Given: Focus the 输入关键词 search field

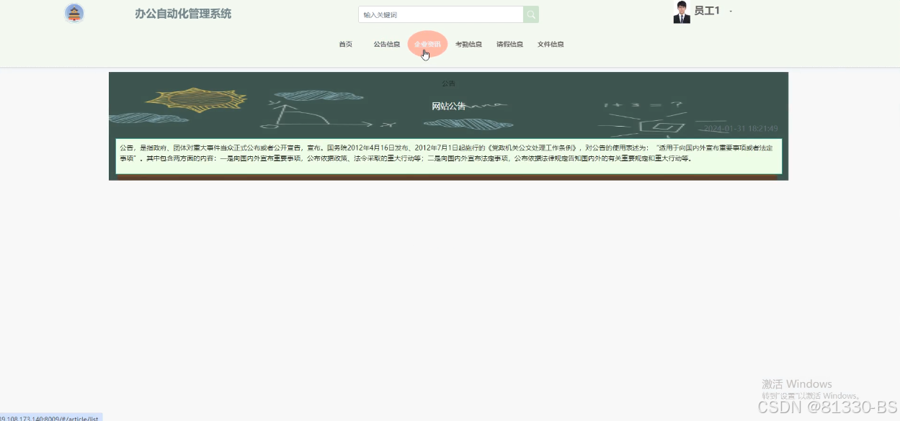Looking at the screenshot, I should click(x=441, y=14).
